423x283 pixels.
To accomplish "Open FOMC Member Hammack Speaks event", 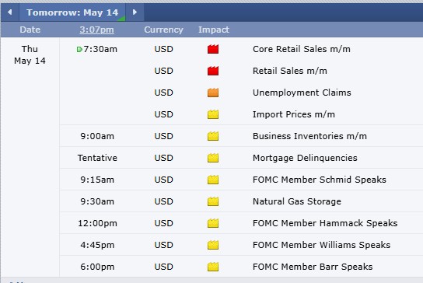I will pyautogui.click(x=325, y=223).
